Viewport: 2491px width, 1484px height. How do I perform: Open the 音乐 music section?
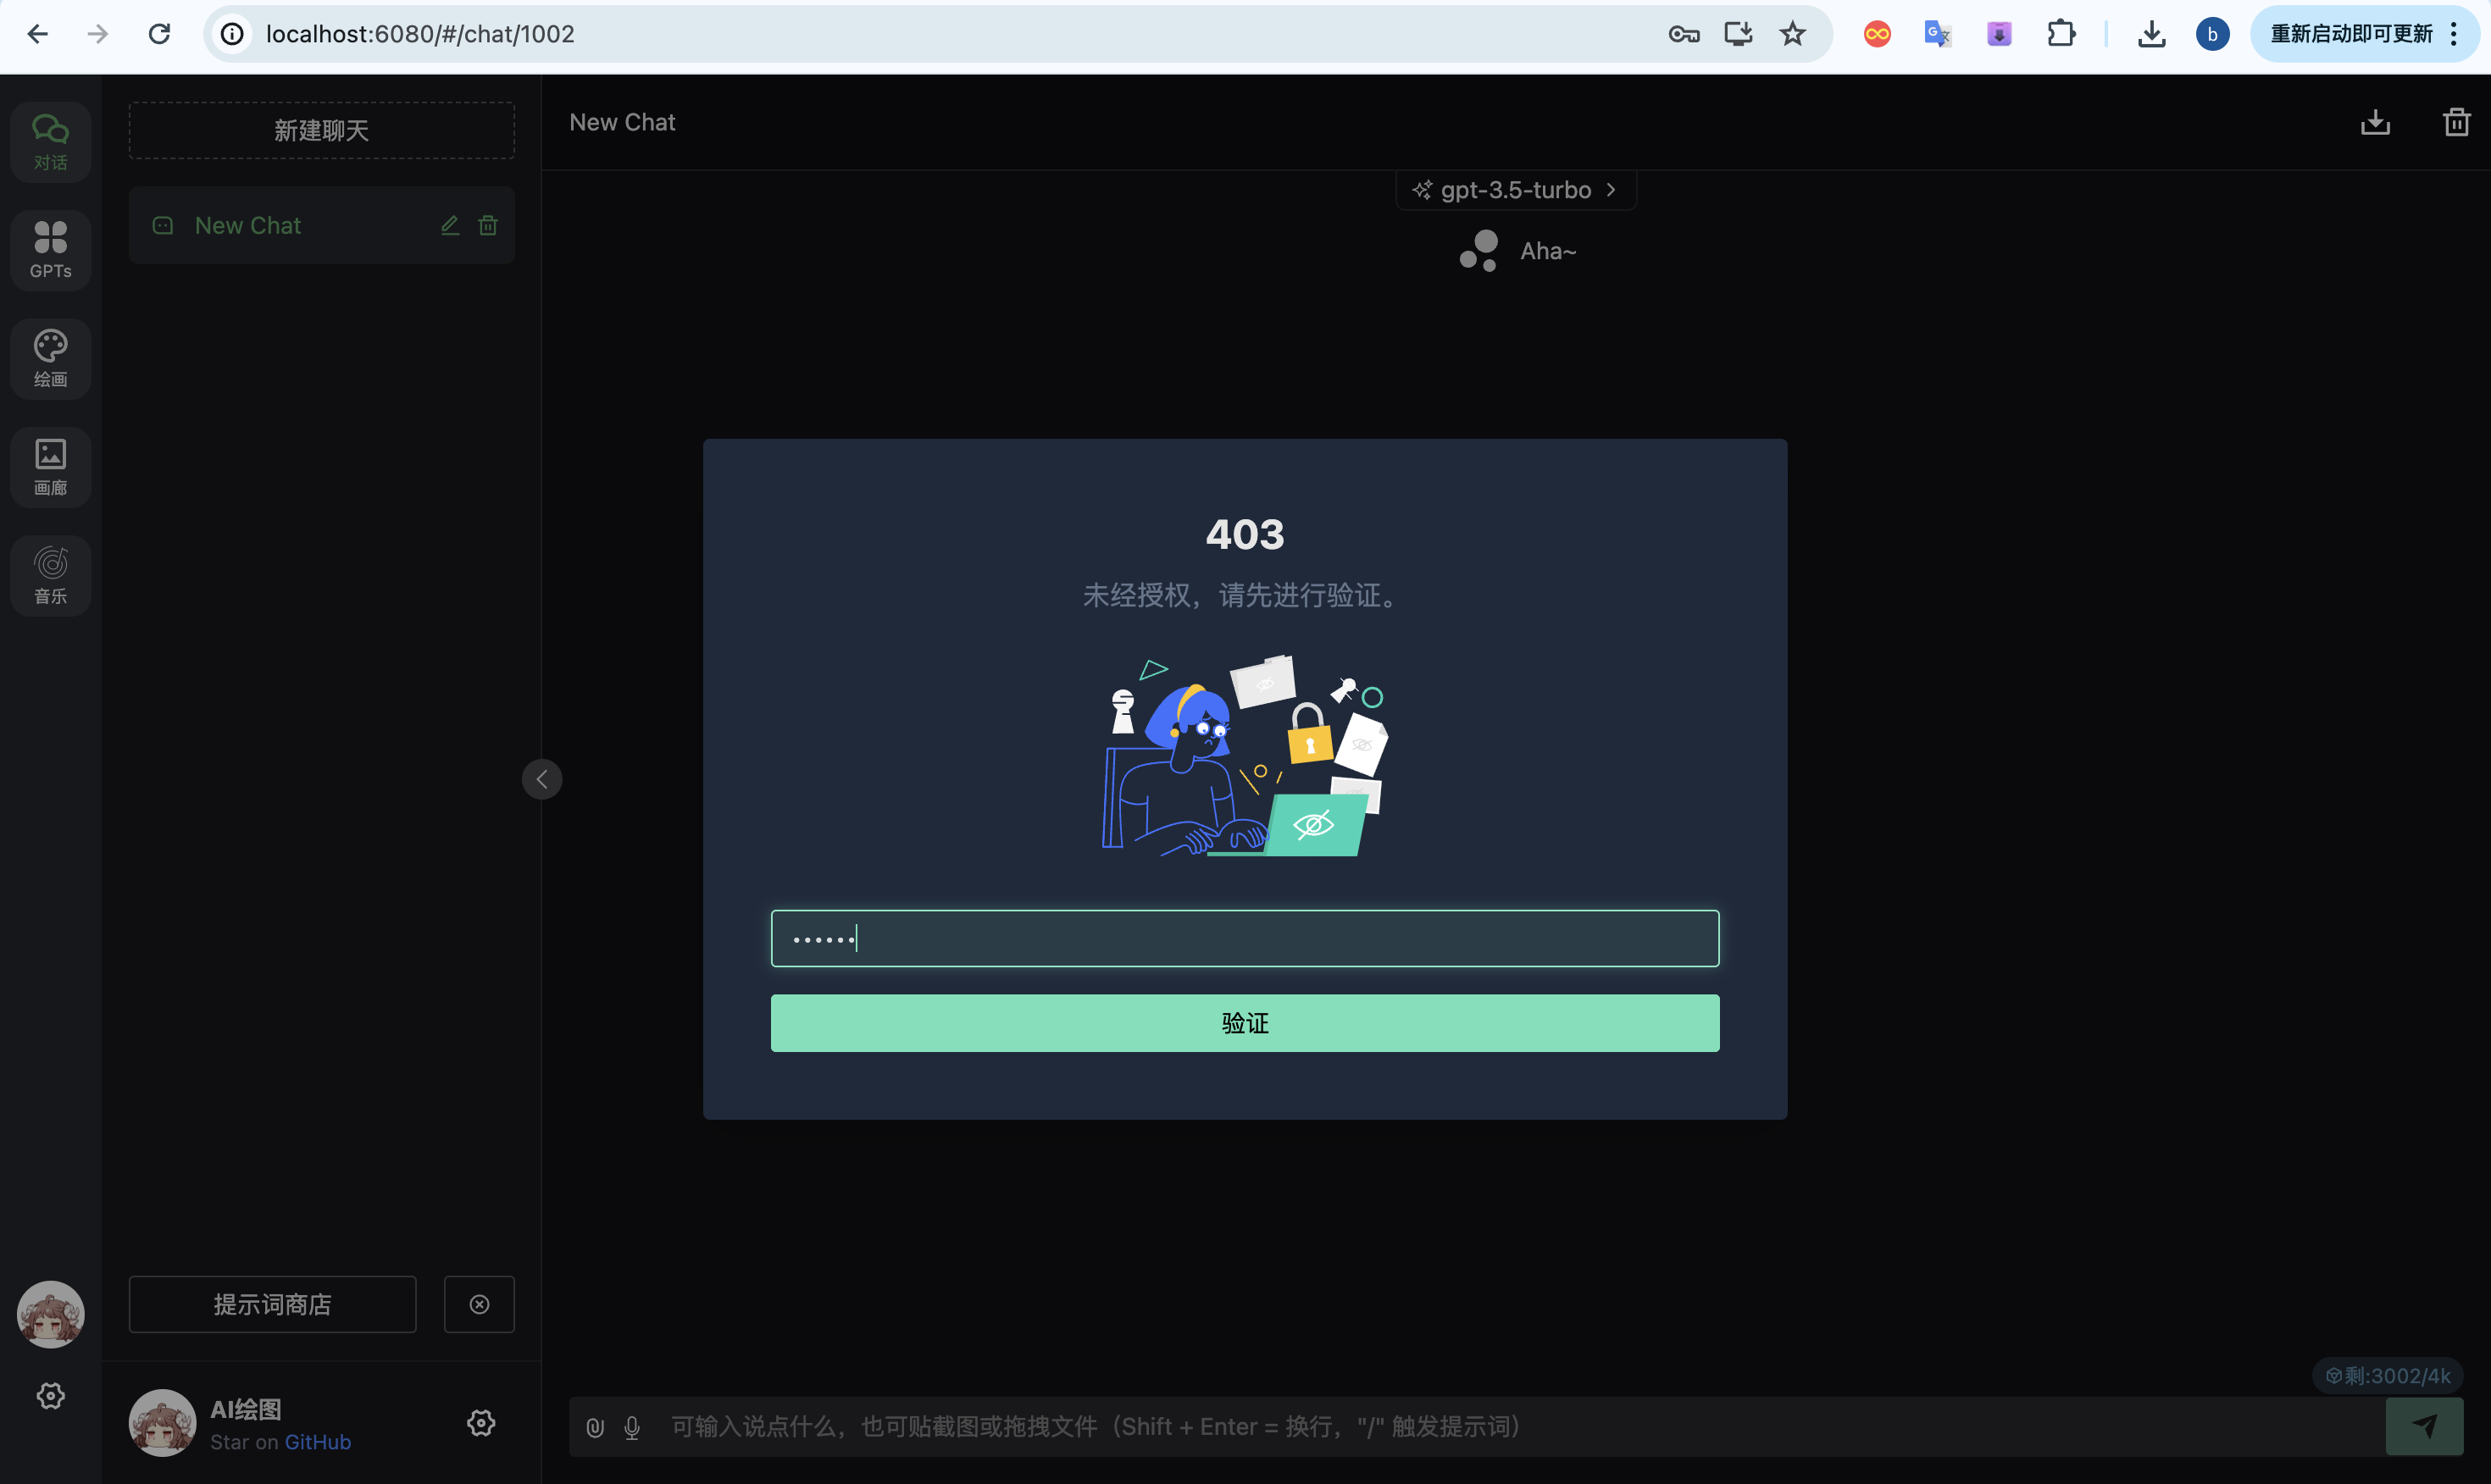click(x=50, y=575)
